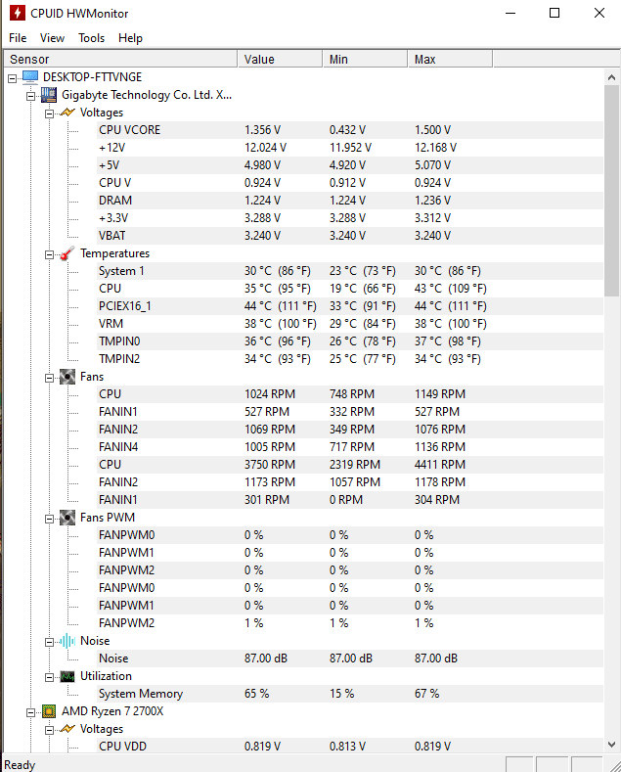Open the File menu

(18, 38)
